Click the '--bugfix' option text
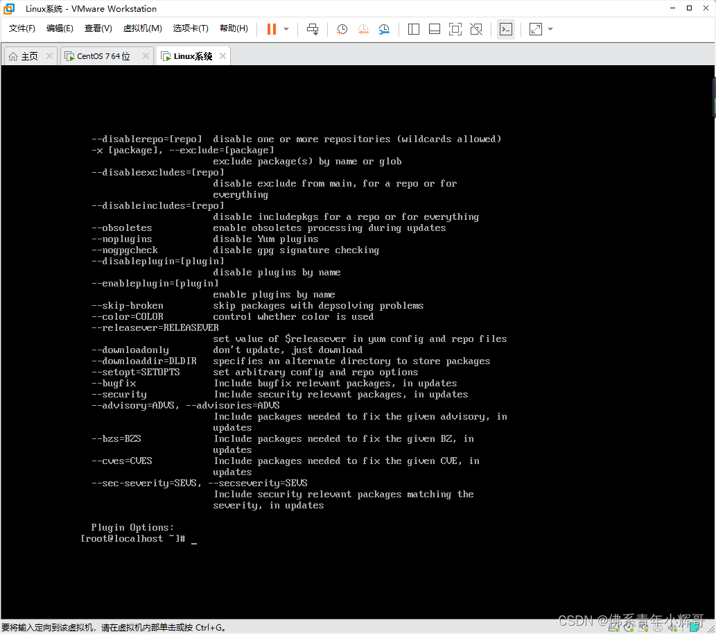This screenshot has width=716, height=634. click(114, 383)
